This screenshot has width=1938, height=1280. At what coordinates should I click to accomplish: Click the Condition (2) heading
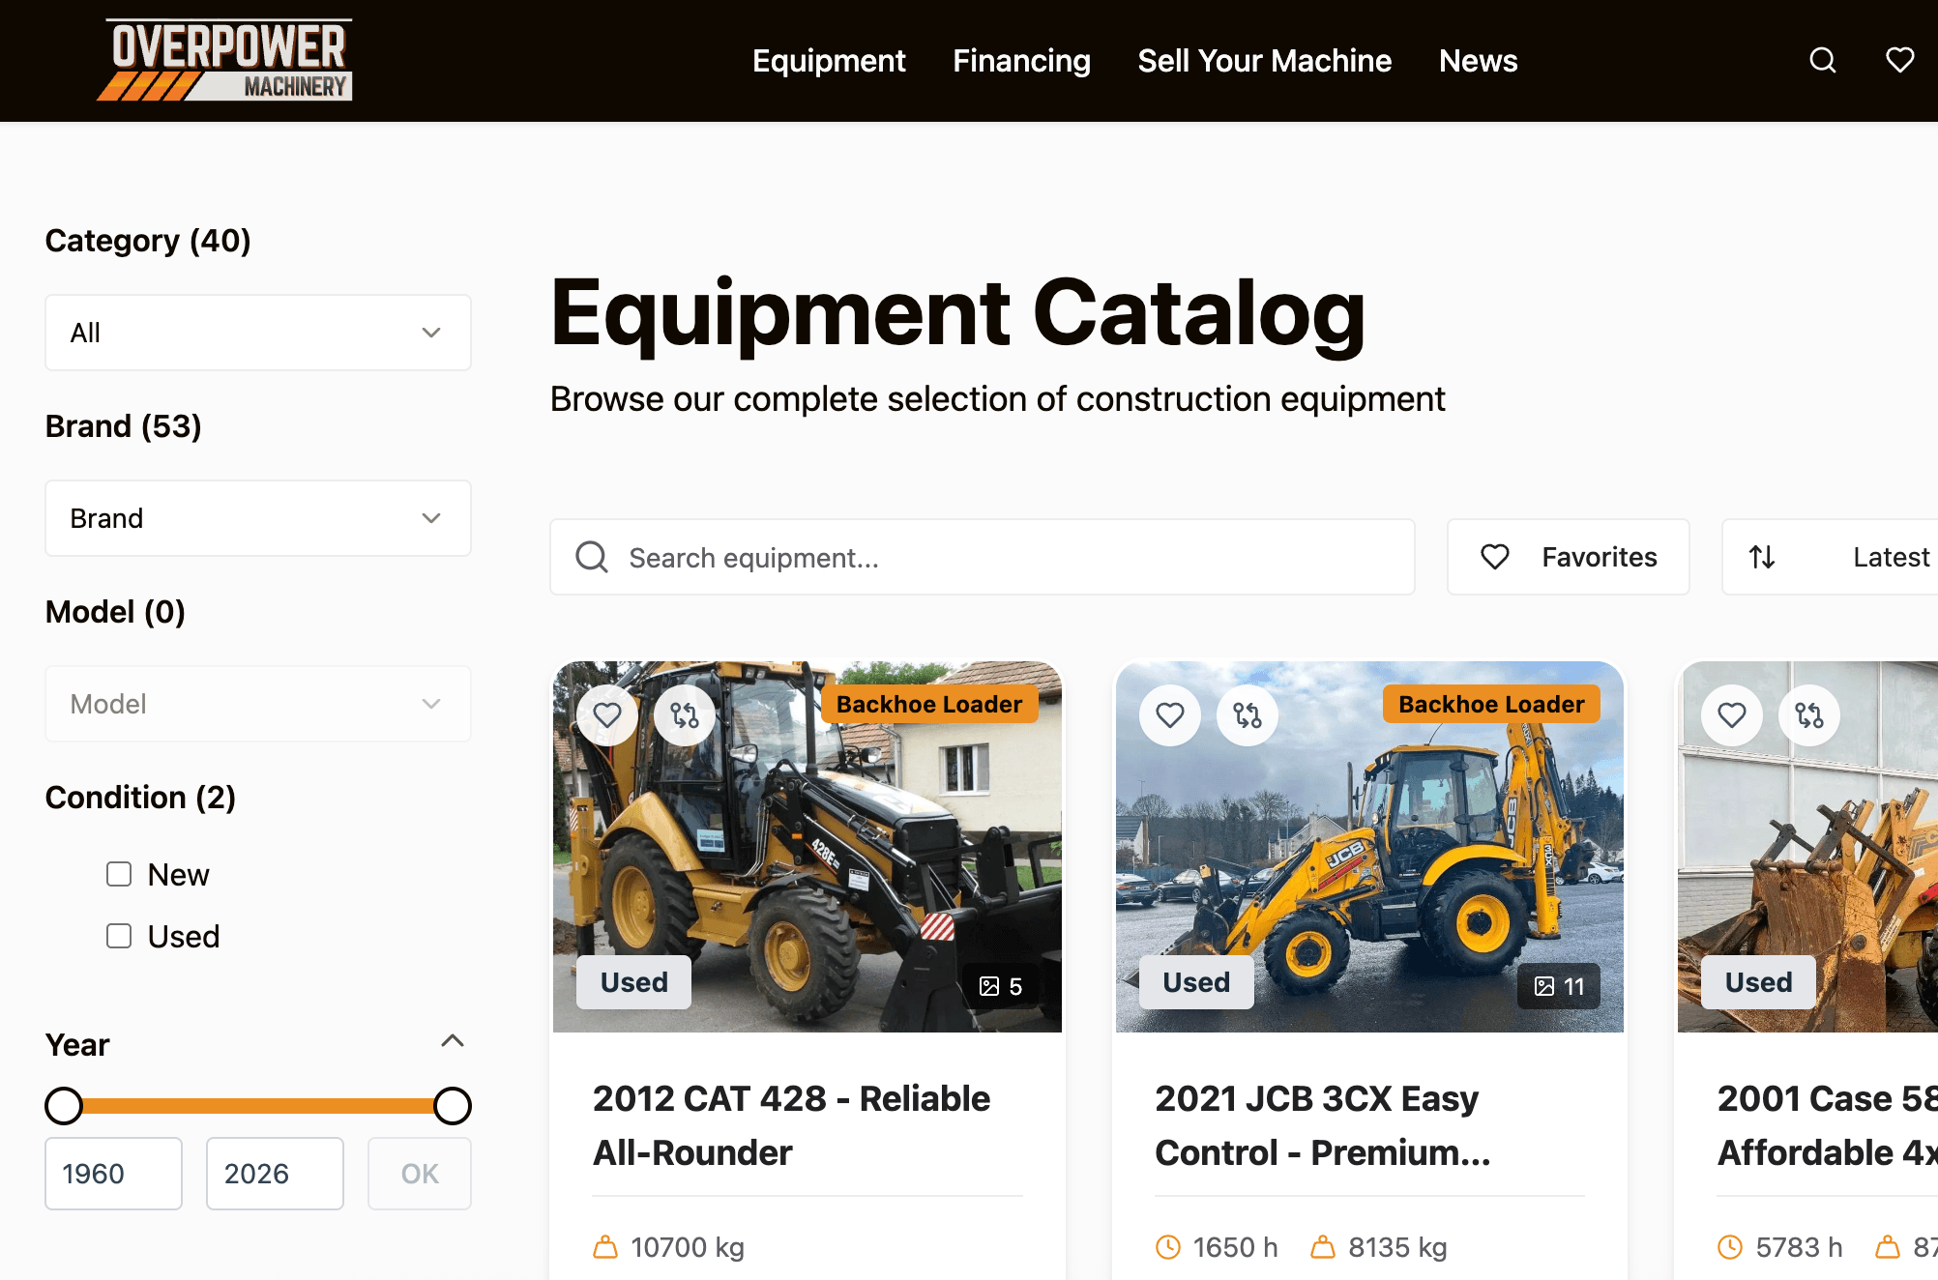pos(140,797)
